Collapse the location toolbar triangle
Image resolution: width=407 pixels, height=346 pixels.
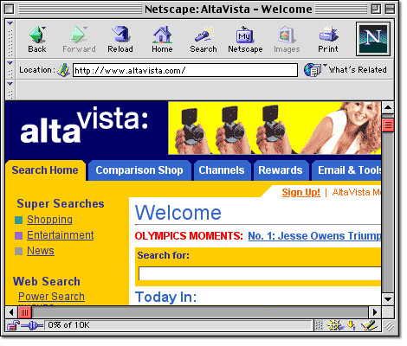(10, 62)
